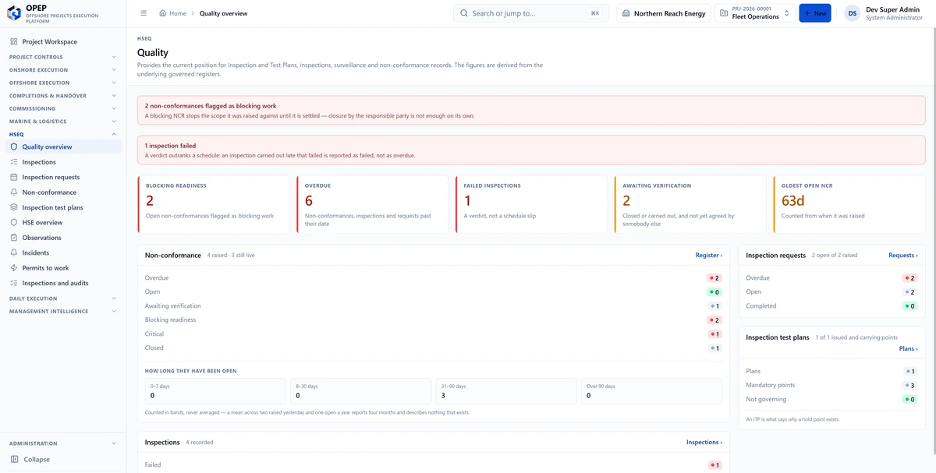Open the Northern Reach Energy organization button
Viewport: 936px width, 473px height.
pos(664,13)
